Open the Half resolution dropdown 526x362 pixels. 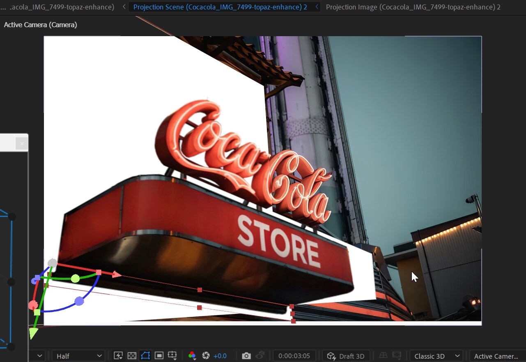point(78,356)
